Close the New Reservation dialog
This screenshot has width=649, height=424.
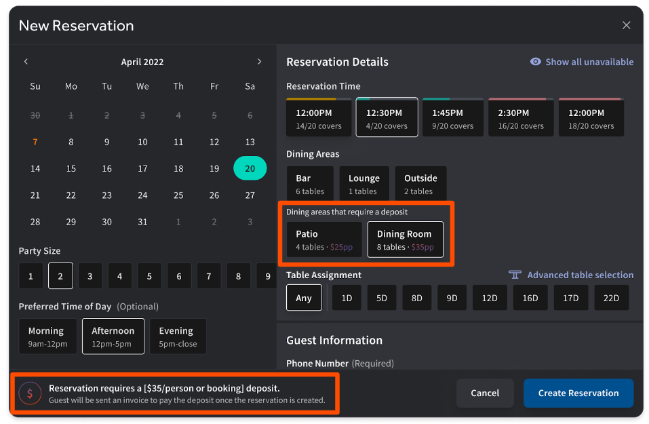(626, 26)
